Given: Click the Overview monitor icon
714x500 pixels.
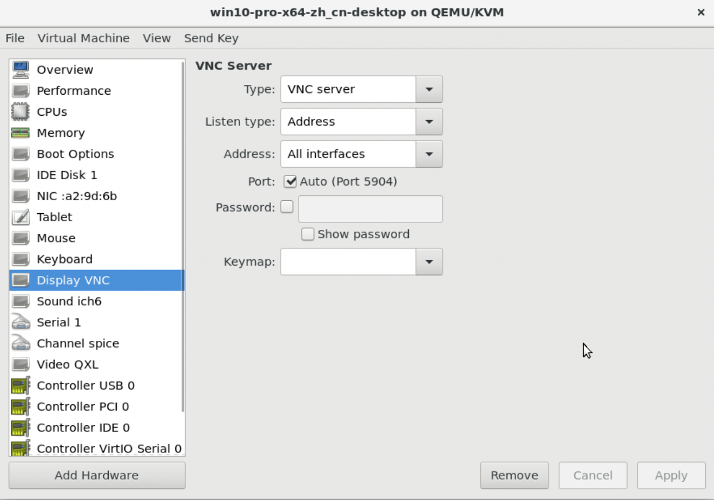Looking at the screenshot, I should click(x=21, y=70).
